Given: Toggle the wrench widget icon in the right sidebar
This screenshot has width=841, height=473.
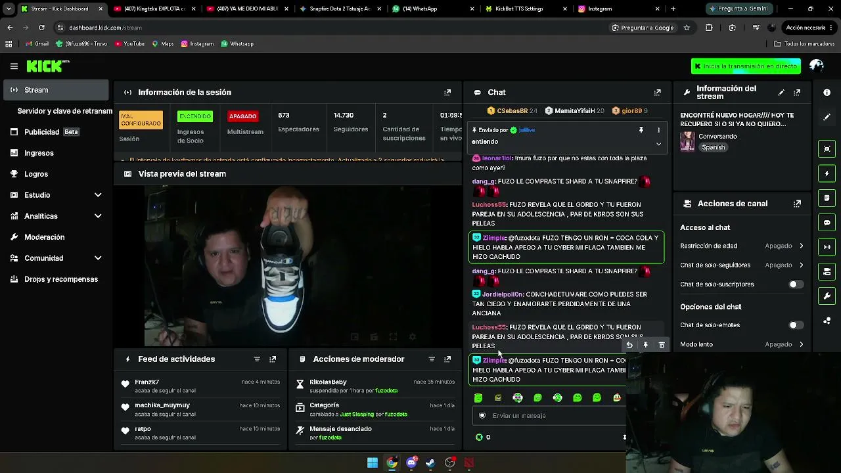Looking at the screenshot, I should pos(827,296).
